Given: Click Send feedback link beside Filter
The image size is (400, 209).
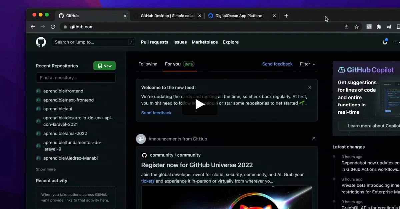Looking at the screenshot, I should 277,64.
